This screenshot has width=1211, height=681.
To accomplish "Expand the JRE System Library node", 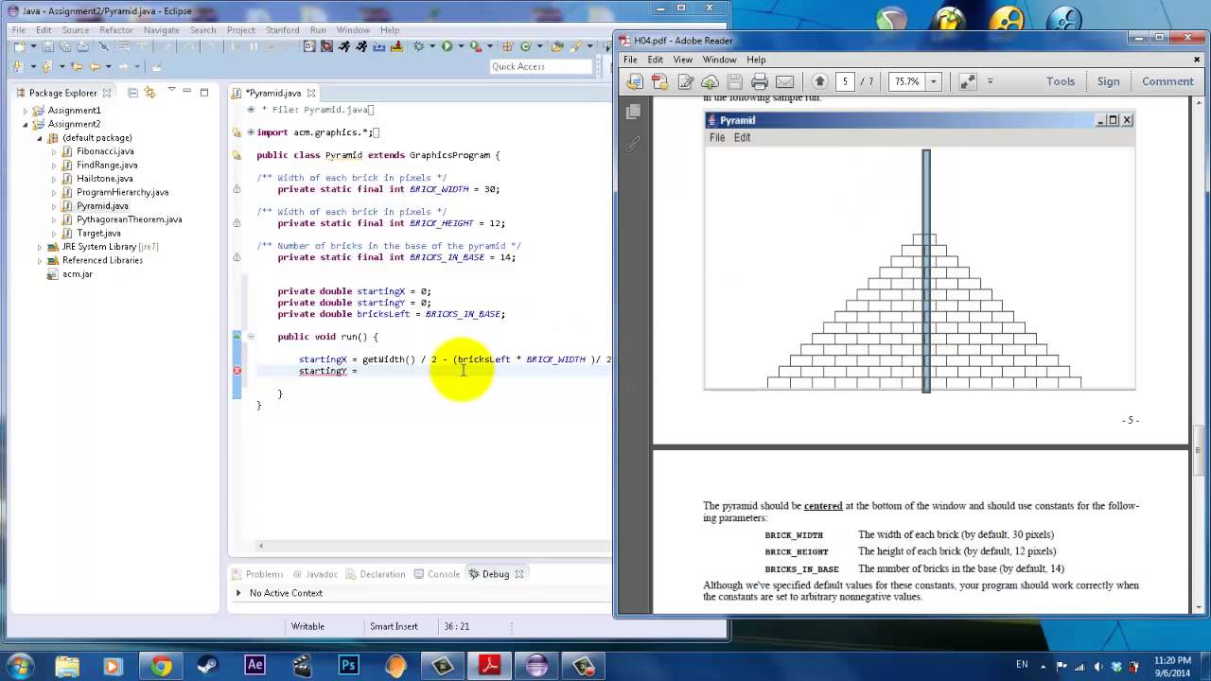I will click(40, 247).
